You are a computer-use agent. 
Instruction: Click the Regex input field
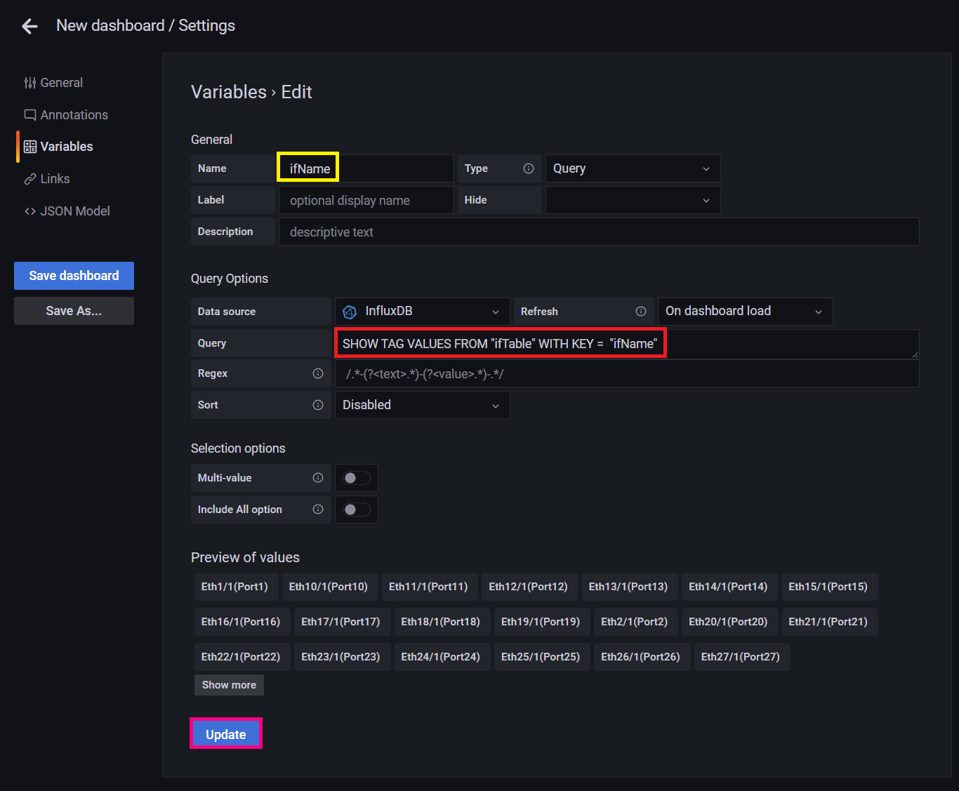627,373
